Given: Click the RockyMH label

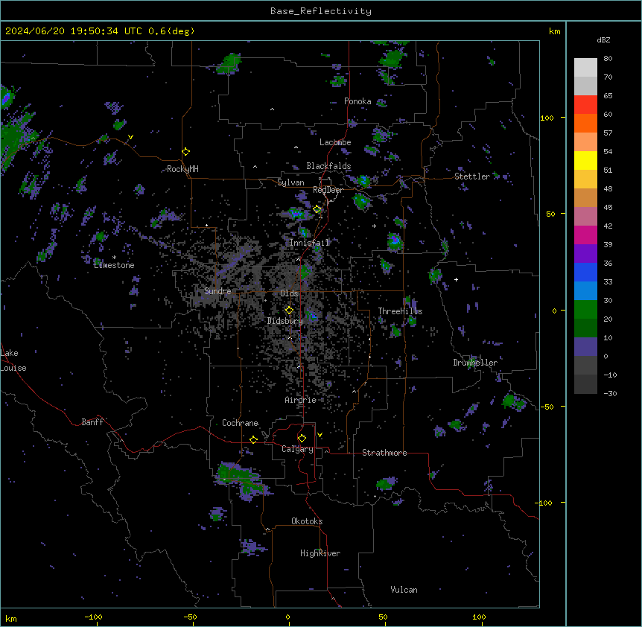Looking at the screenshot, I should click(182, 169).
